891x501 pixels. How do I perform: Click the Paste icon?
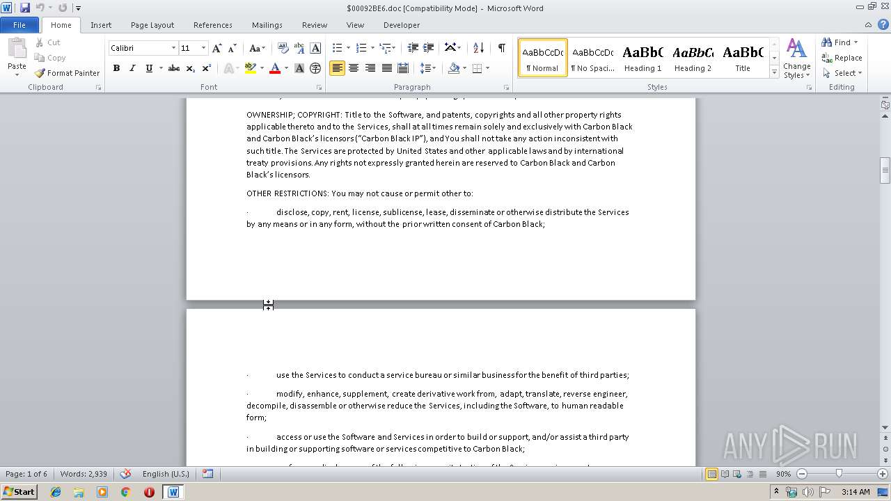[17, 50]
